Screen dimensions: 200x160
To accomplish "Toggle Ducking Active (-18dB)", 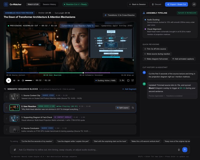I will tap(106, 80).
